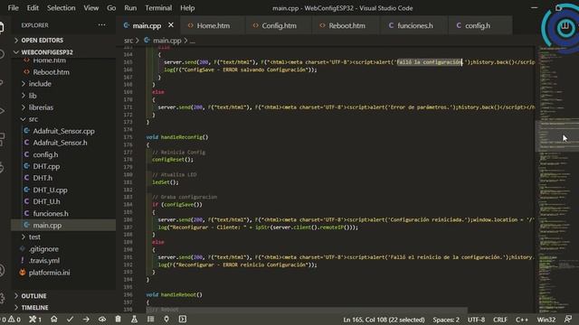
Task: Open the Edit menu
Action: point(33,8)
